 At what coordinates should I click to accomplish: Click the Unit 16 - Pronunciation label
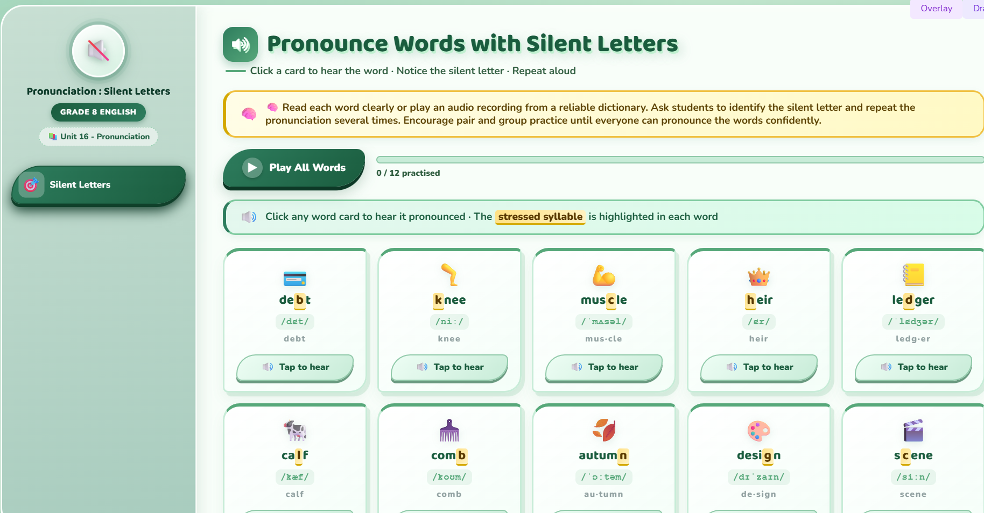pos(99,137)
